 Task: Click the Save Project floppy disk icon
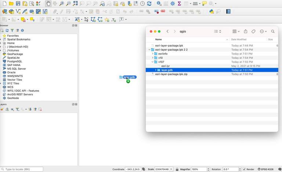click(x=18, y=4)
